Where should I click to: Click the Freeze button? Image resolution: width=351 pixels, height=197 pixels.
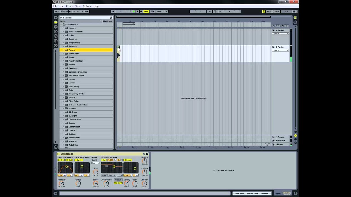pyautogui.click(x=118, y=180)
